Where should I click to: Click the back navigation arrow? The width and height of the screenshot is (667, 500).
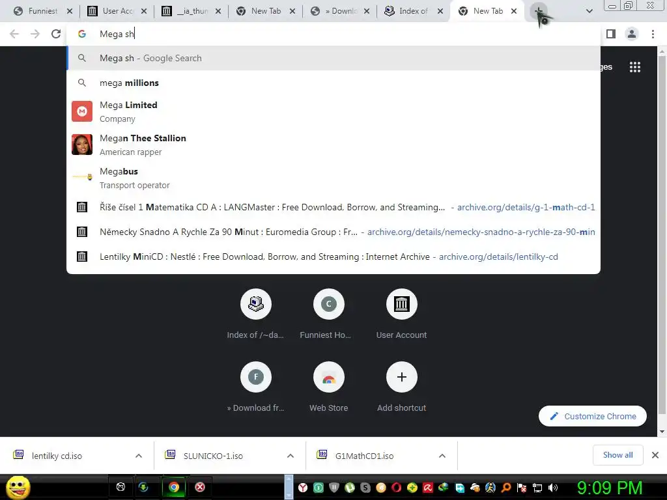pos(14,34)
